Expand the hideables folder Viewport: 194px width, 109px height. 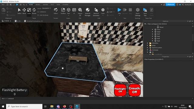[x=148, y=43]
